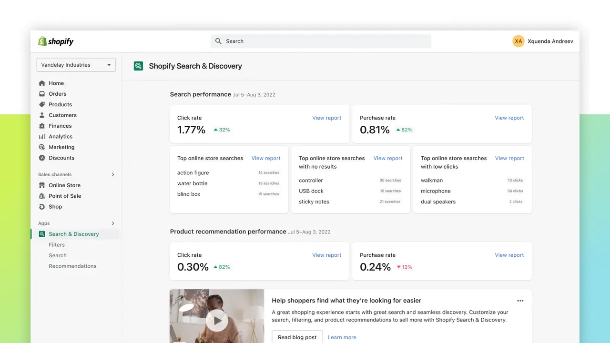
Task: Click the Read blog post button
Action: coord(297,337)
